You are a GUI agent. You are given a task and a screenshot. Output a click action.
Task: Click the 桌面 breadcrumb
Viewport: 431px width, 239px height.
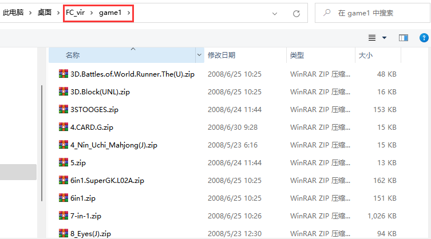[x=45, y=13]
